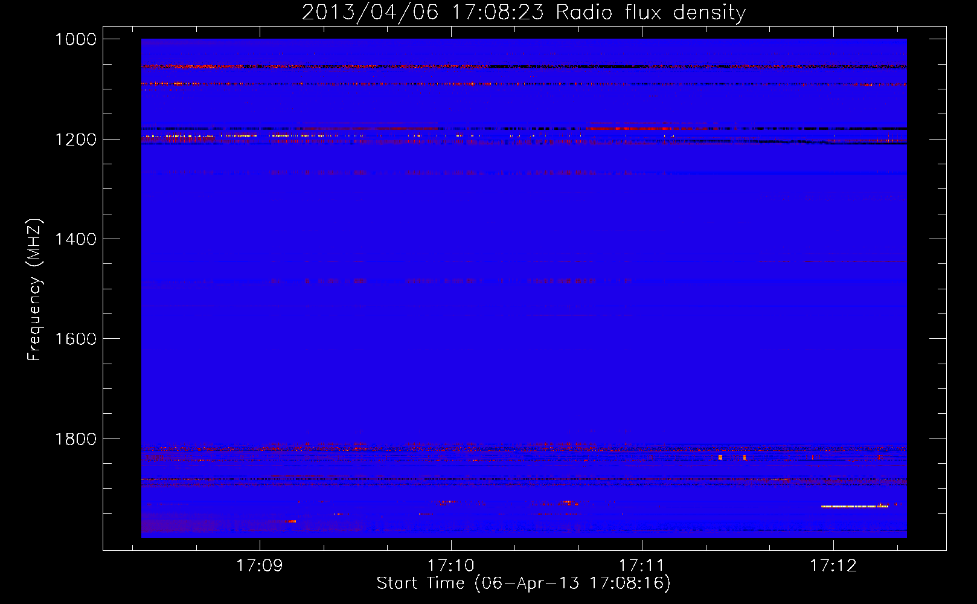The width and height of the screenshot is (977, 604).
Task: Click the 17:12 time tick label
Action: 833,566
